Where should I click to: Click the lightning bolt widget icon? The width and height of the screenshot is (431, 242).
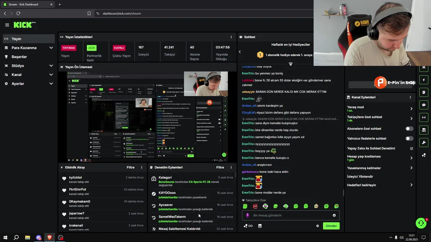click(x=424, y=80)
